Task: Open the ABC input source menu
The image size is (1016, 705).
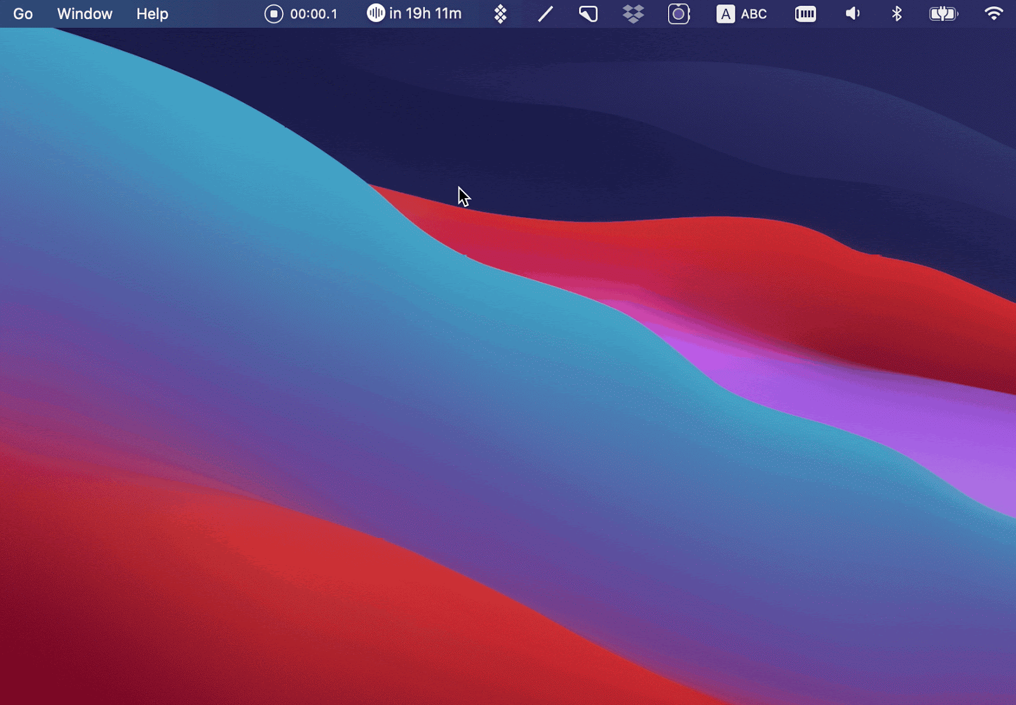Action: pyautogui.click(x=741, y=14)
